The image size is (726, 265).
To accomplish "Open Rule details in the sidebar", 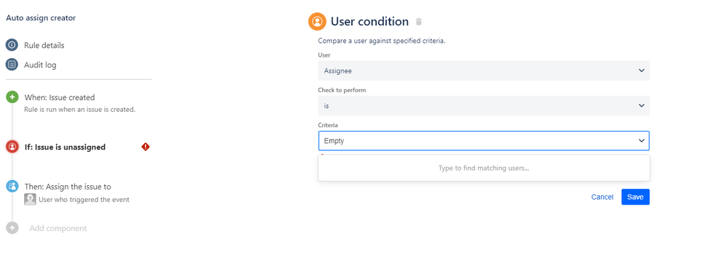I will 44,45.
